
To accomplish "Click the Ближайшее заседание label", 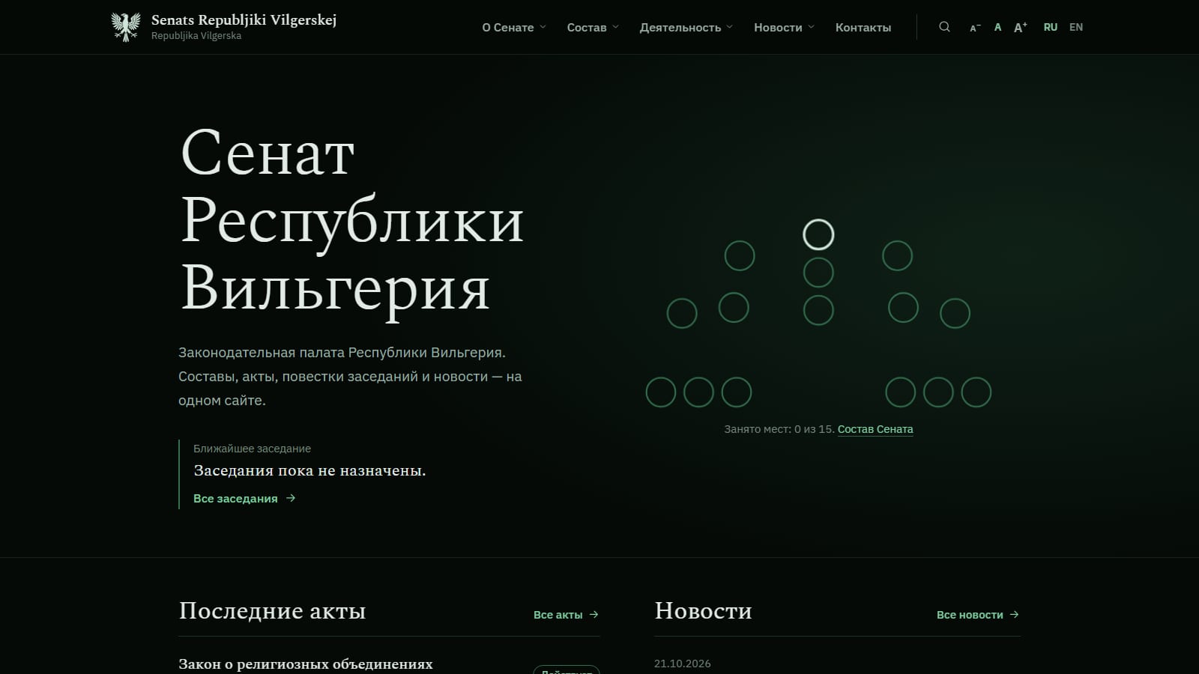I will pyautogui.click(x=252, y=449).
